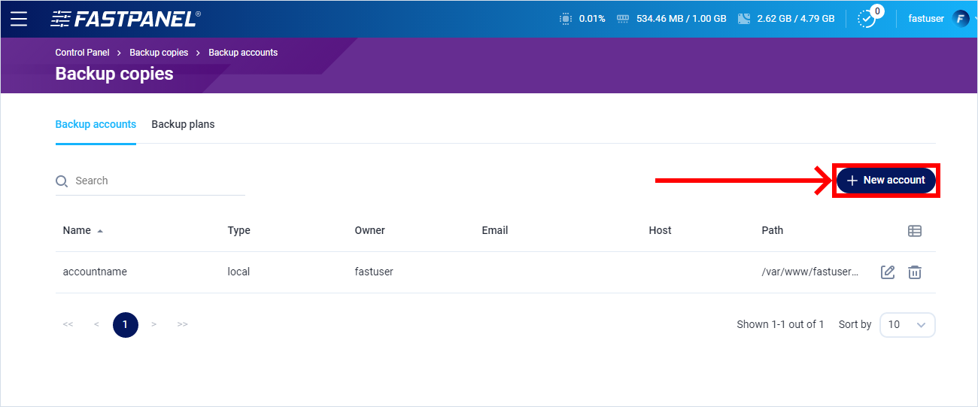Click the accountname cell
Viewport: 978px width, 407px height.
95,272
